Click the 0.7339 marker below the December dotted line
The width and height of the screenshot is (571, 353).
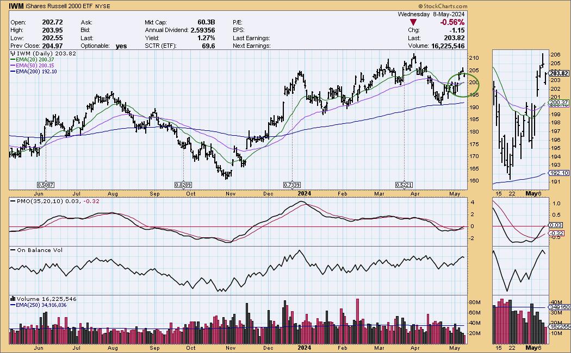293,185
